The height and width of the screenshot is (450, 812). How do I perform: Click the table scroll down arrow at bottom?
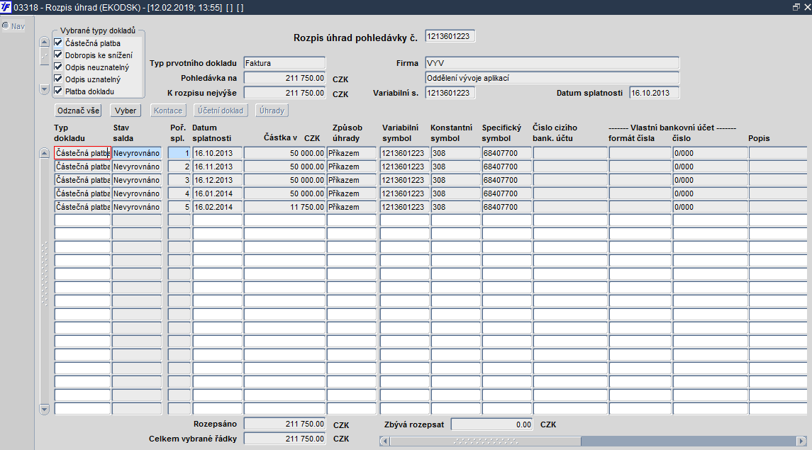click(45, 409)
